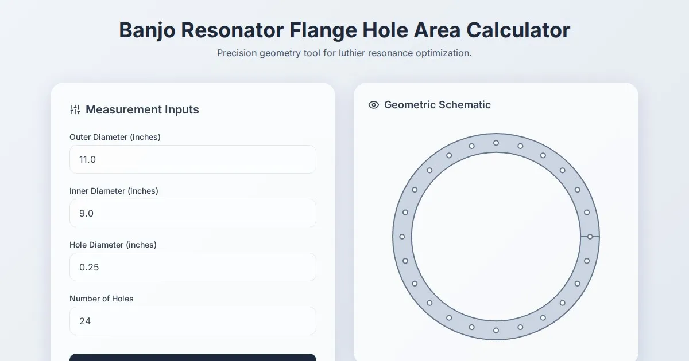Click the Banjo Resonator Flange page title
The height and width of the screenshot is (361, 689).
point(344,30)
